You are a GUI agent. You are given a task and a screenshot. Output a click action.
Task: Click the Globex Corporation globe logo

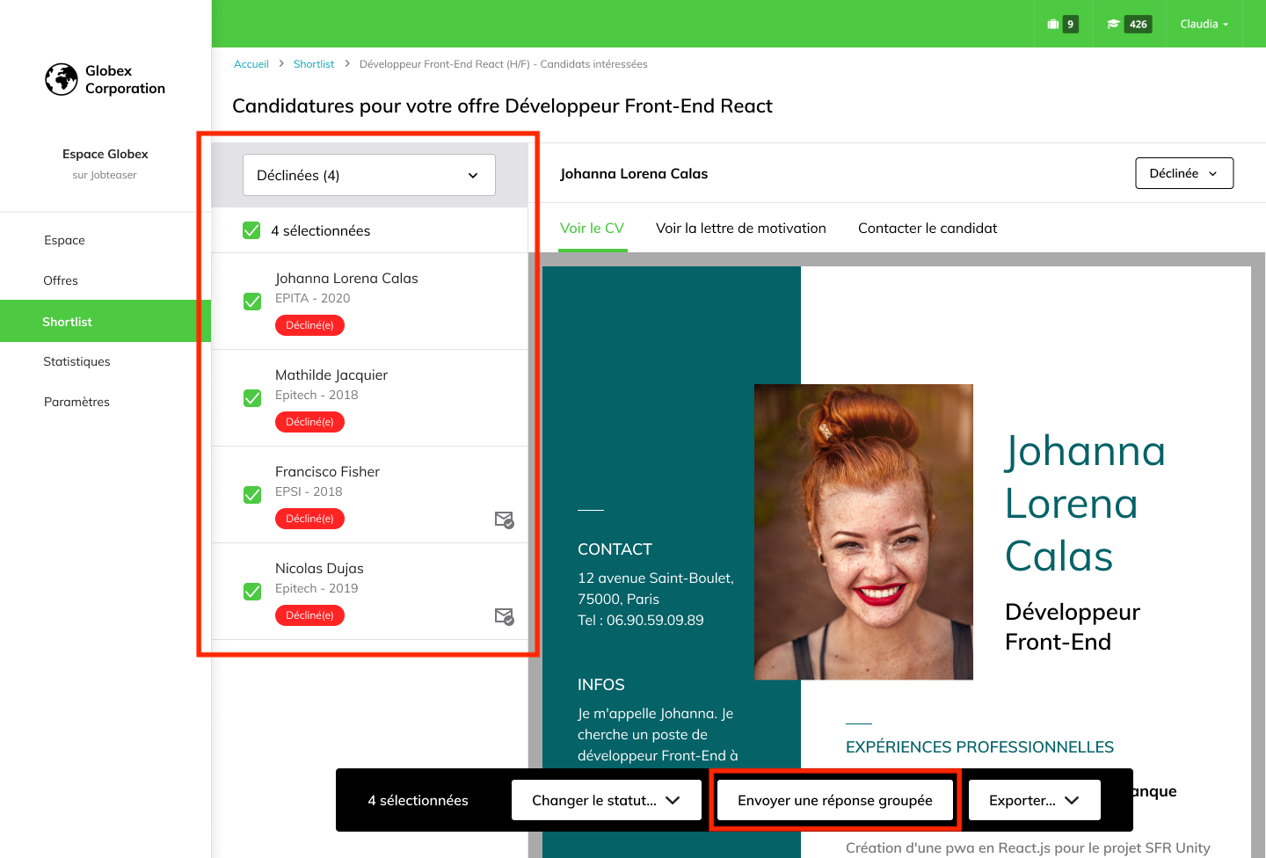coord(62,79)
